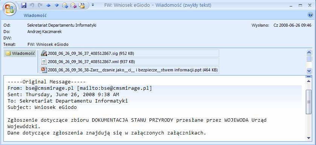
Task: Open Help with the question mark icon
Action: click(310, 15)
